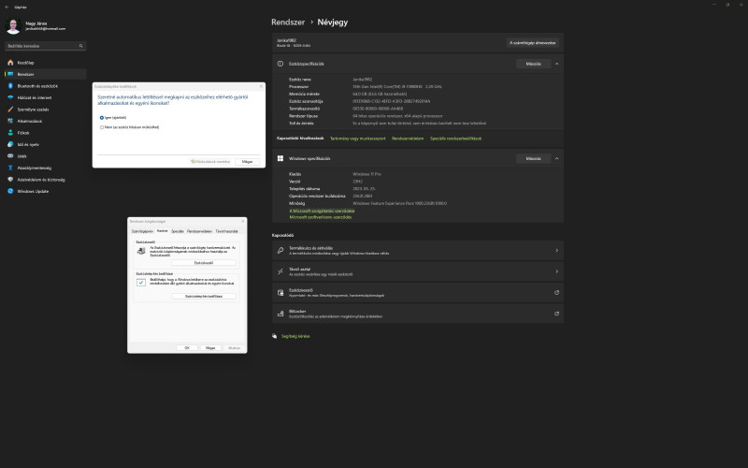Select the Rendszer monitor icon in sidebar
This screenshot has height=468, width=748.
tap(10, 75)
